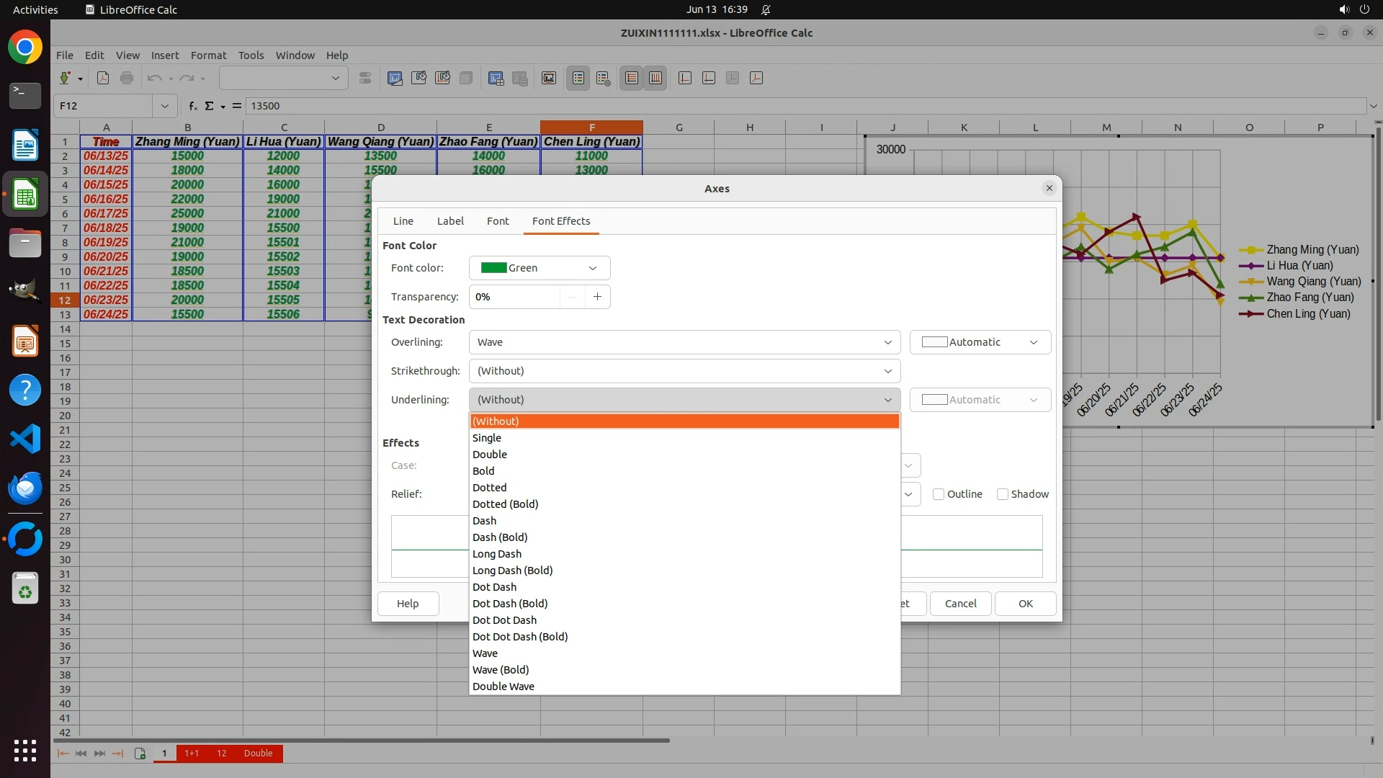Click the Legend On/Off toolbar icon
The height and width of the screenshot is (778, 1383).
(578, 78)
